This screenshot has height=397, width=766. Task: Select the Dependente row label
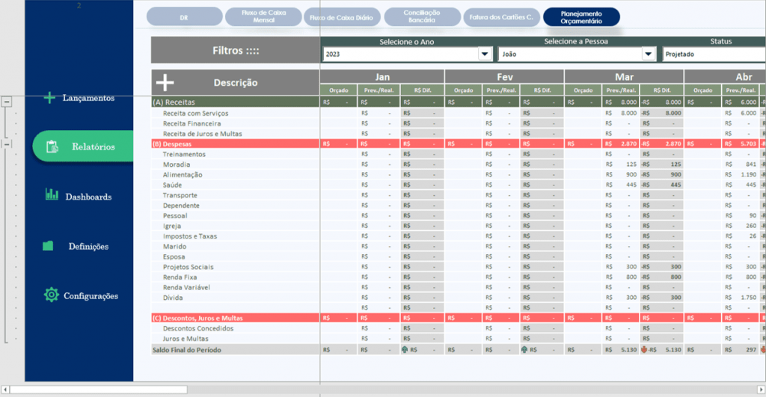tap(181, 206)
